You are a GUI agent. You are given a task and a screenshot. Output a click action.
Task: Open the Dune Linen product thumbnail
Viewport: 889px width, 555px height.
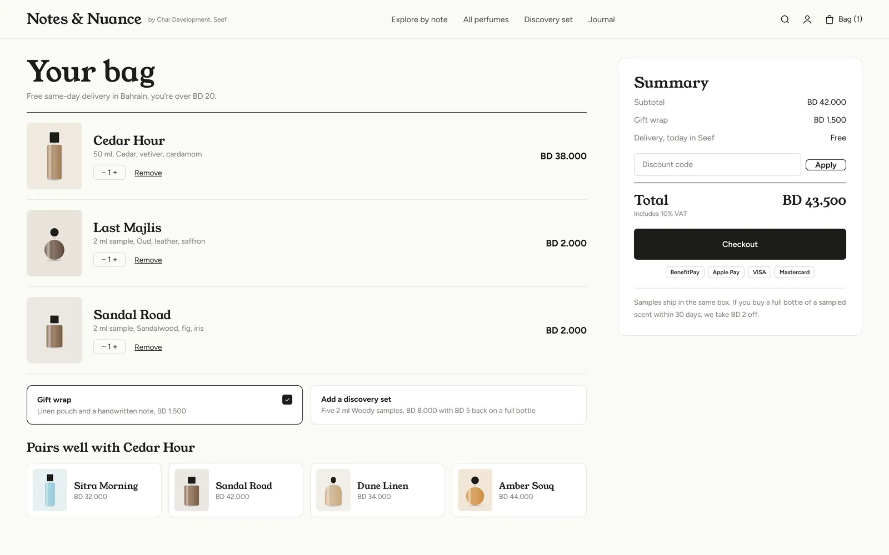[333, 490]
